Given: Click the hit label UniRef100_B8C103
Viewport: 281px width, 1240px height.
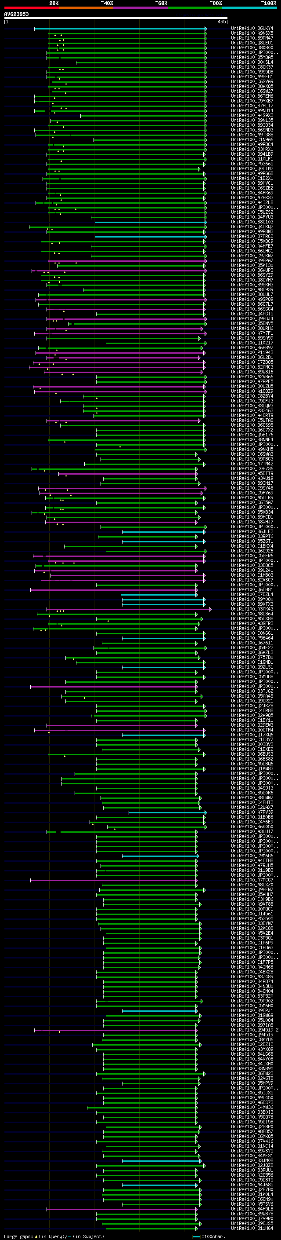Looking at the screenshot, I should (252, 222).
